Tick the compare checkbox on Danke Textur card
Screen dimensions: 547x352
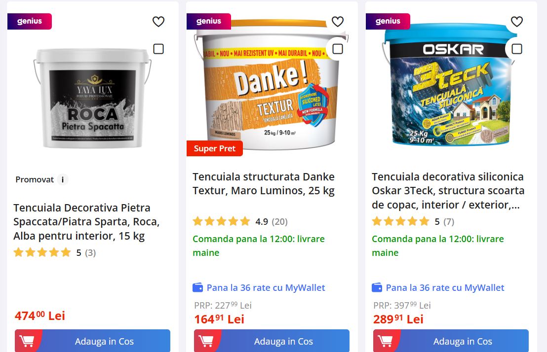(337, 49)
